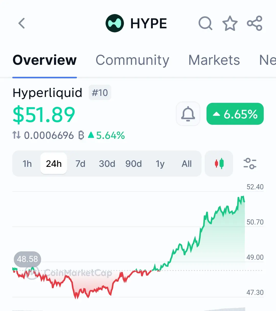
Task: Open the Overview tab
Action: (45, 60)
